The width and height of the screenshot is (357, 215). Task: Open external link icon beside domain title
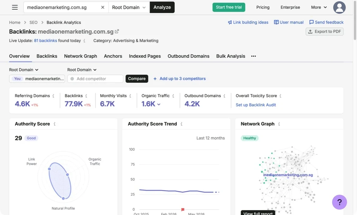[x=117, y=31]
